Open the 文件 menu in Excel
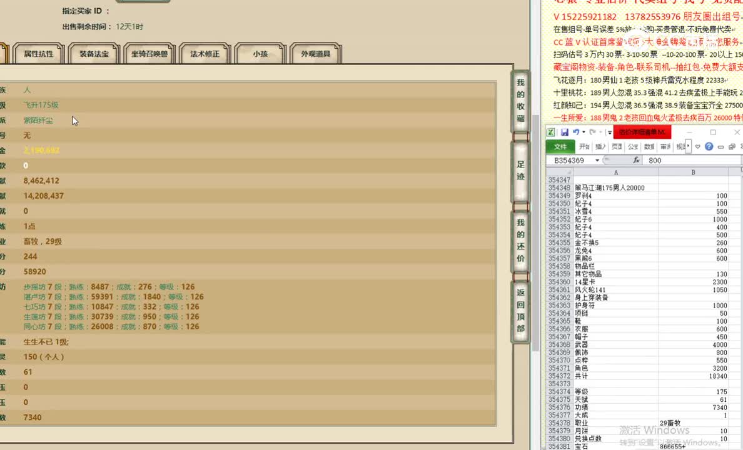 (560, 146)
